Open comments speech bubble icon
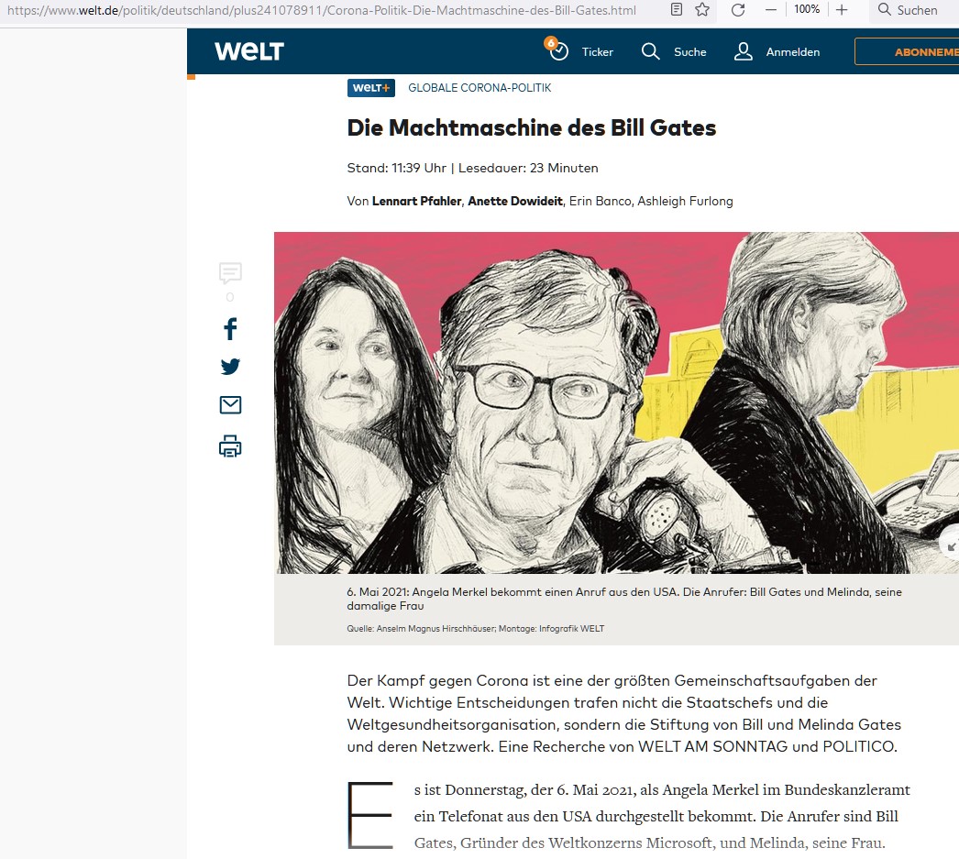959x859 pixels. [230, 273]
